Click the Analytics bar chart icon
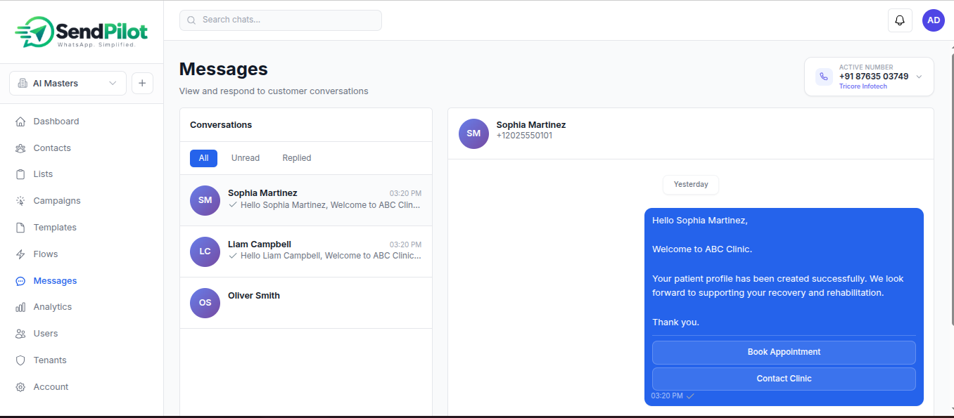 click(x=20, y=307)
